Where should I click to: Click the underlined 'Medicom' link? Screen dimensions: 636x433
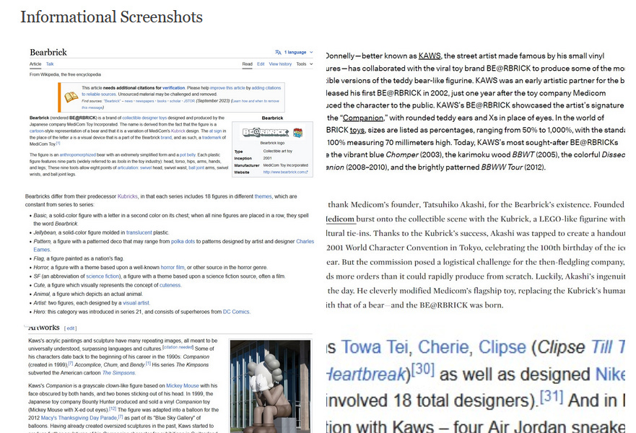click(340, 219)
